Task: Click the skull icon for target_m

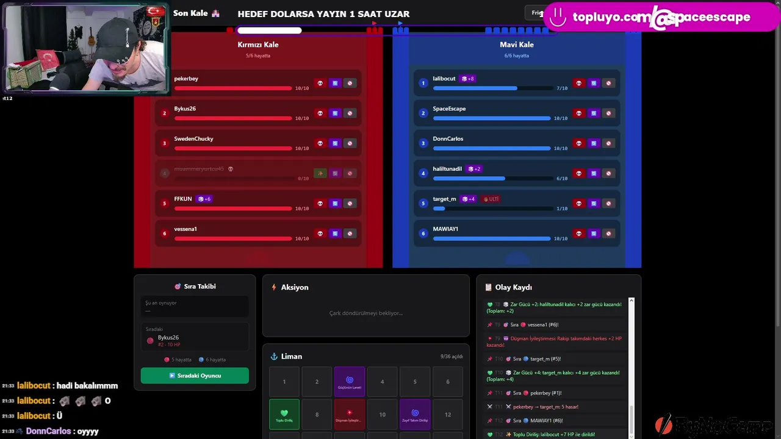Action: click(578, 203)
